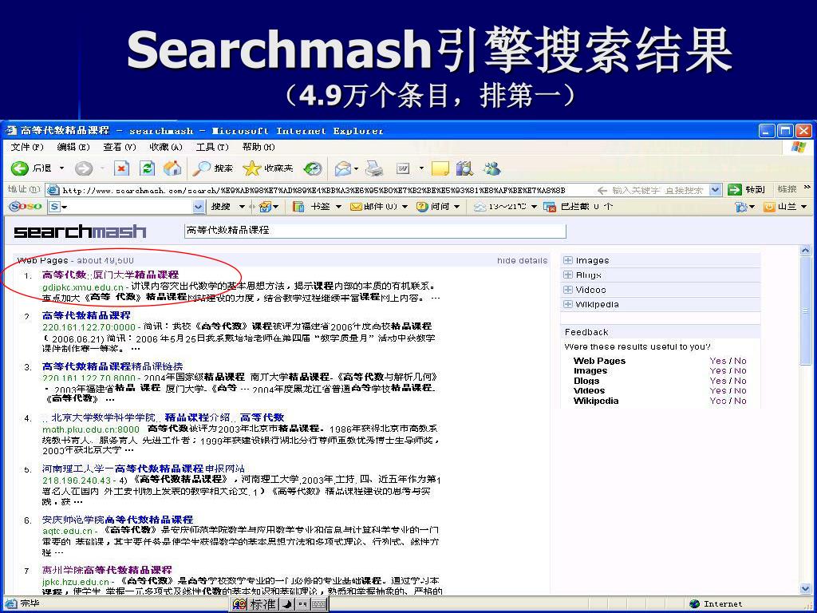
Task: Click the Soso 问问 question icon
Action: pyautogui.click(x=421, y=207)
